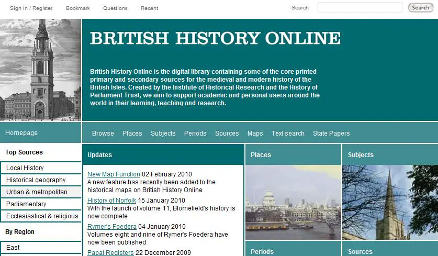438x256 pixels.
Task: Choose Text search in navigation bar
Action: click(288, 133)
